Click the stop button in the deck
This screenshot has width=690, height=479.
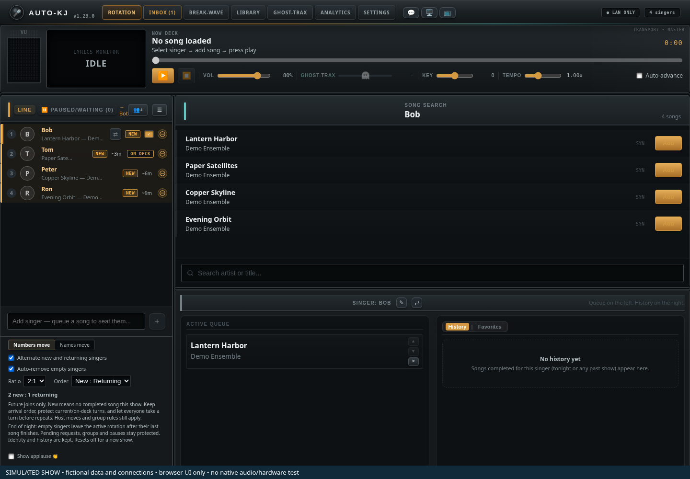[x=186, y=76]
